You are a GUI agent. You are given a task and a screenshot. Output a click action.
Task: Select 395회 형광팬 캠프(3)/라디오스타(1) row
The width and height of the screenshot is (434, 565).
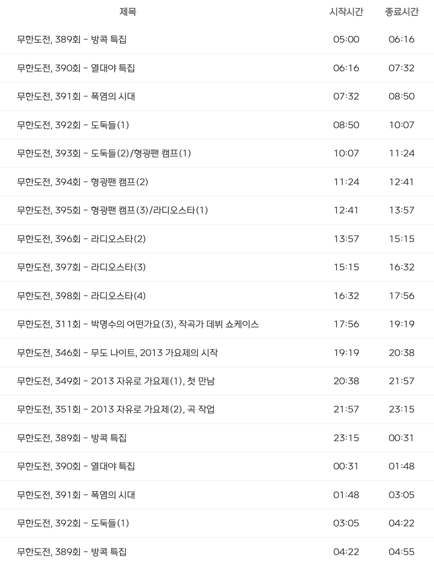point(217,210)
